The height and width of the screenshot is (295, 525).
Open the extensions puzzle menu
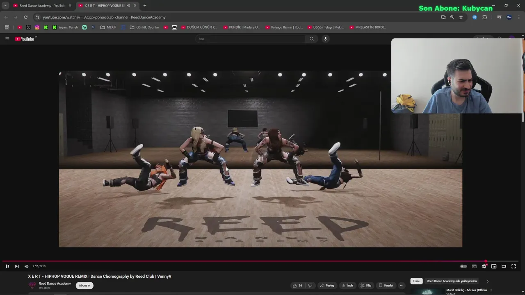coord(484,17)
